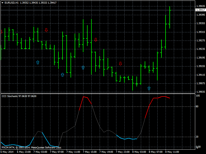
Task: Click the 1.39235 price scale label
Action: [x=201, y=49]
